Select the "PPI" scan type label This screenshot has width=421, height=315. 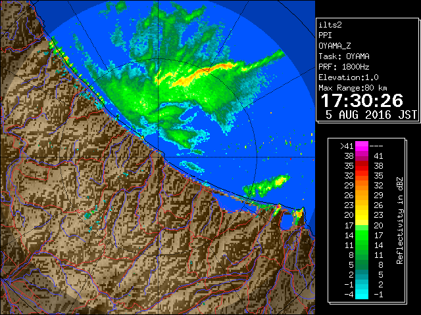(325, 35)
